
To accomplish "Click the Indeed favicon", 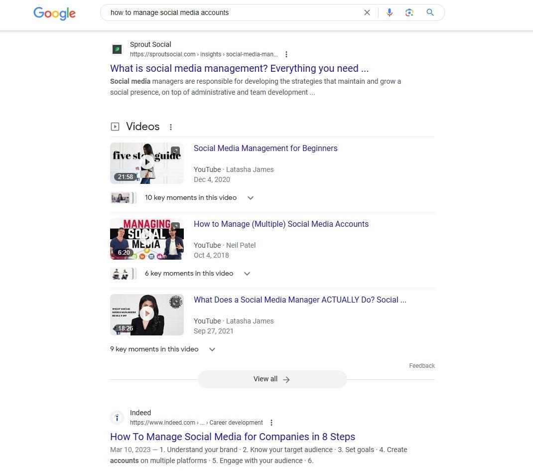I will tap(117, 418).
